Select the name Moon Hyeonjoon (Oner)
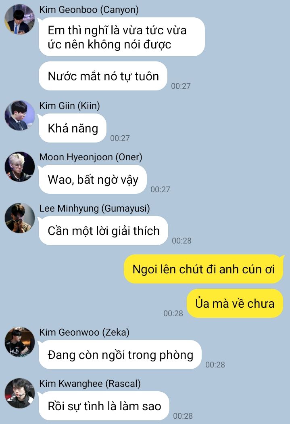This screenshot has height=424, width=290. pyautogui.click(x=90, y=157)
